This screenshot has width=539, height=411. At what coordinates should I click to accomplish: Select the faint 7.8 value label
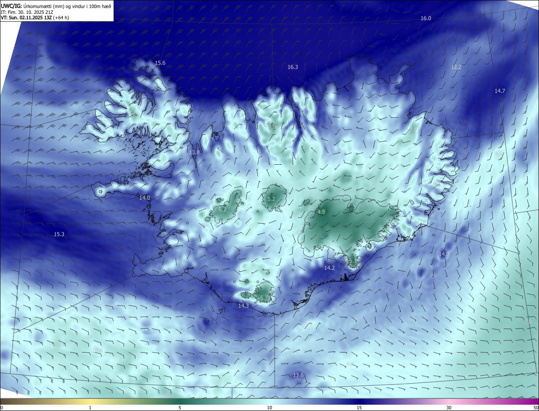click(x=528, y=321)
